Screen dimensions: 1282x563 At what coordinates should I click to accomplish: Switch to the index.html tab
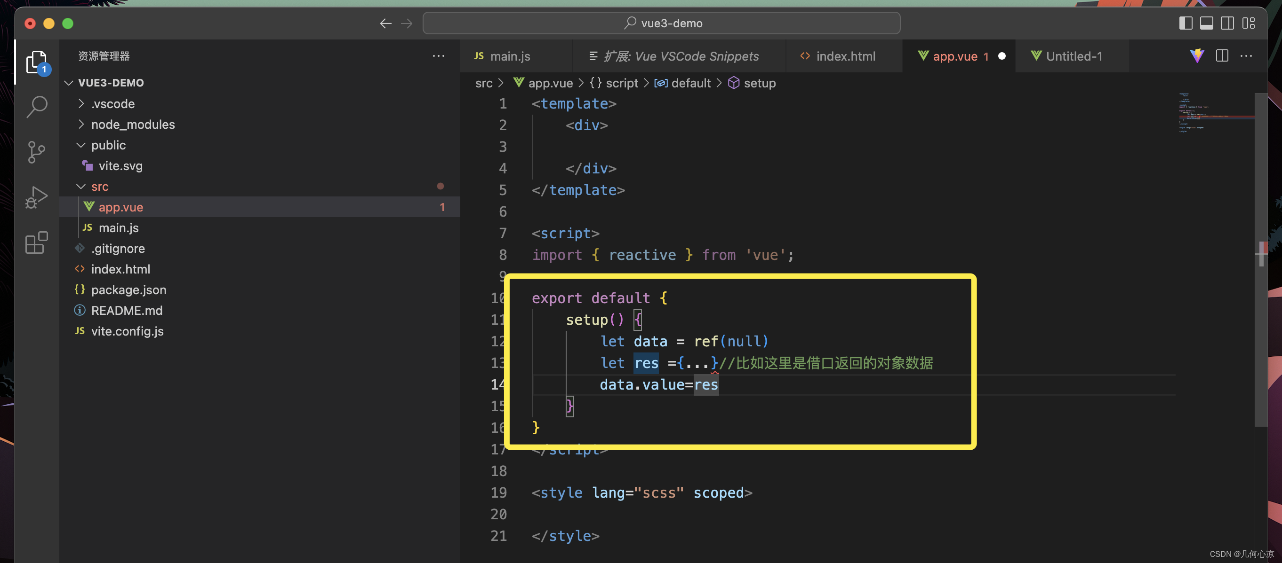pyautogui.click(x=844, y=56)
